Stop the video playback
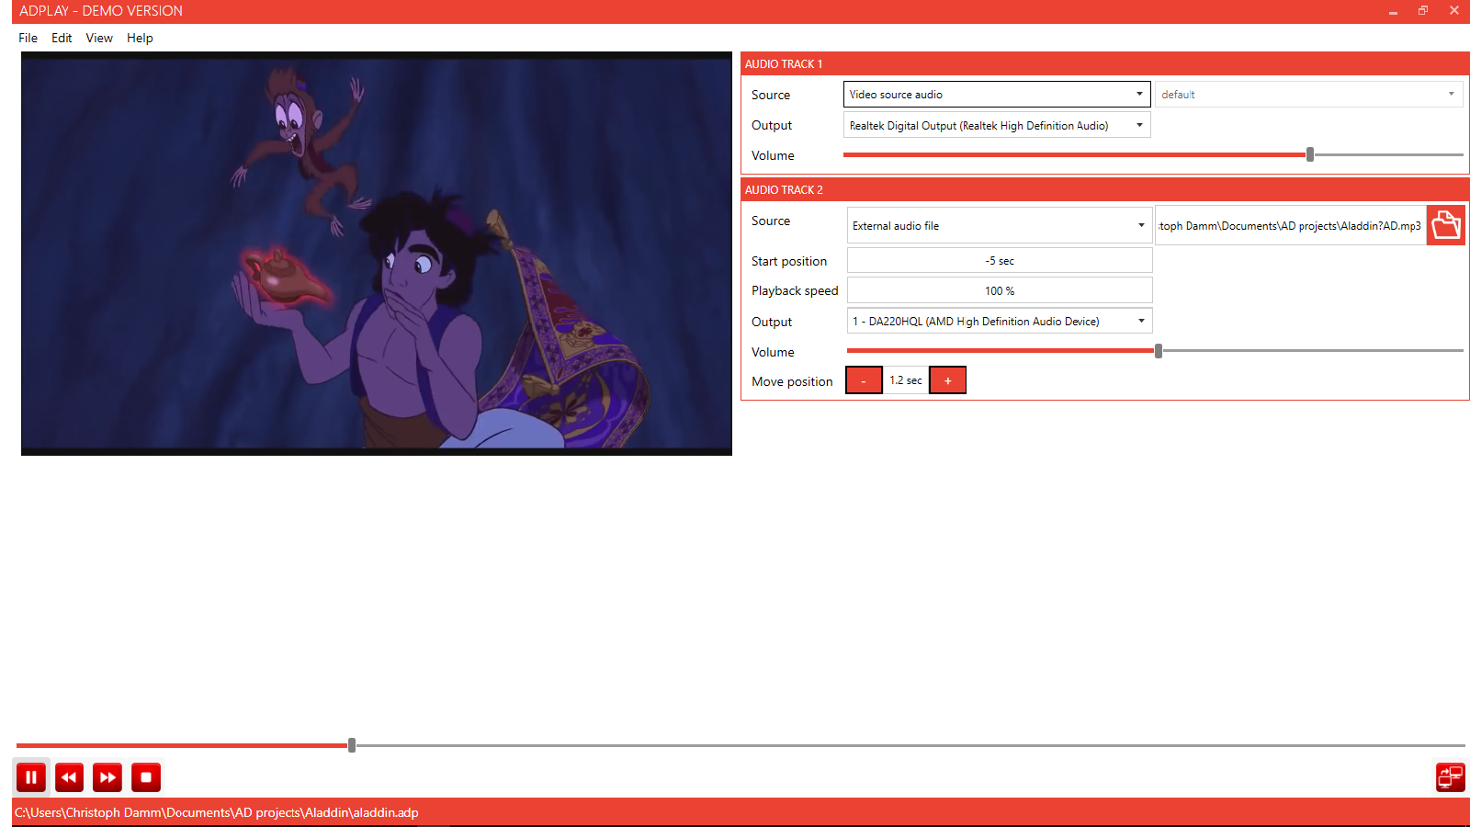 click(x=146, y=777)
